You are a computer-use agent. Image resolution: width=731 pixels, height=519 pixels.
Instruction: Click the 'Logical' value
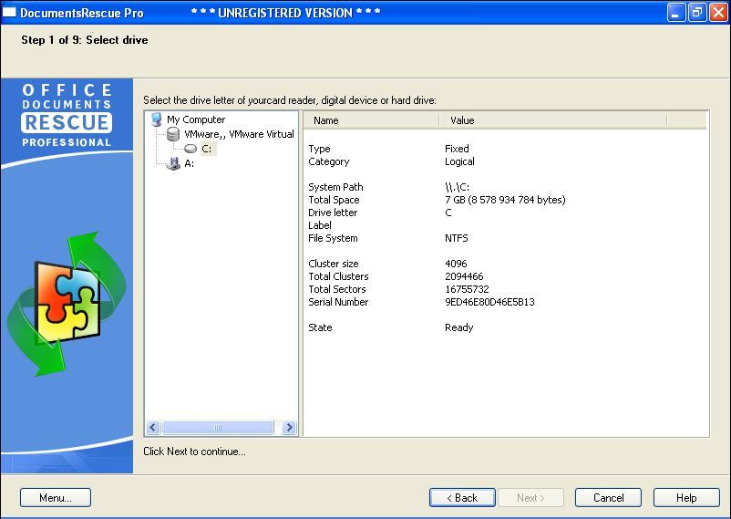[x=459, y=161]
